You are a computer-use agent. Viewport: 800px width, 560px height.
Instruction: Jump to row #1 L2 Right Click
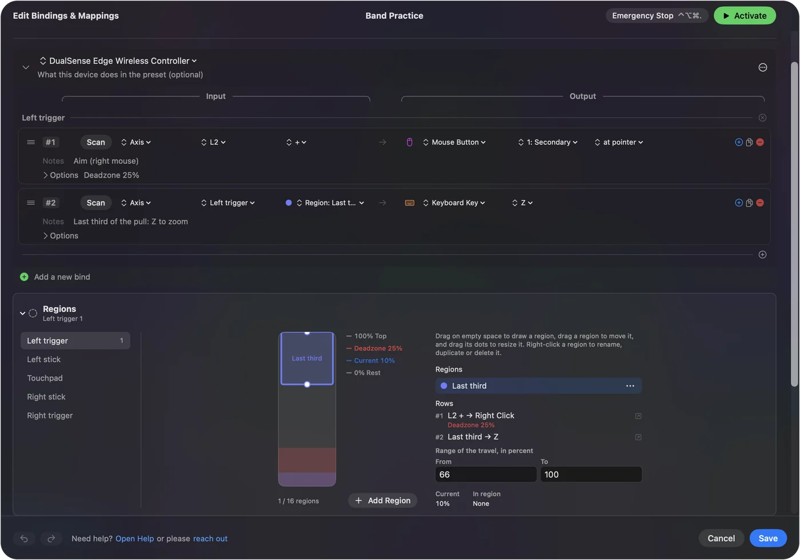[x=638, y=416]
